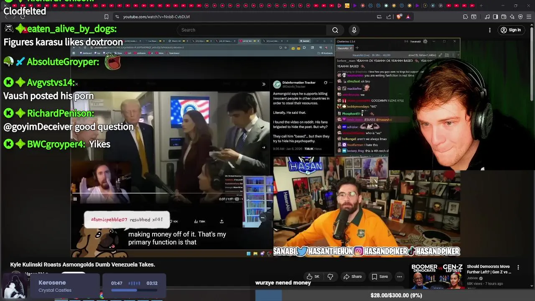Viewport: 535px width, 301px height.
Task: Click the Chatterino window settings gear icon
Action: click(425, 41)
